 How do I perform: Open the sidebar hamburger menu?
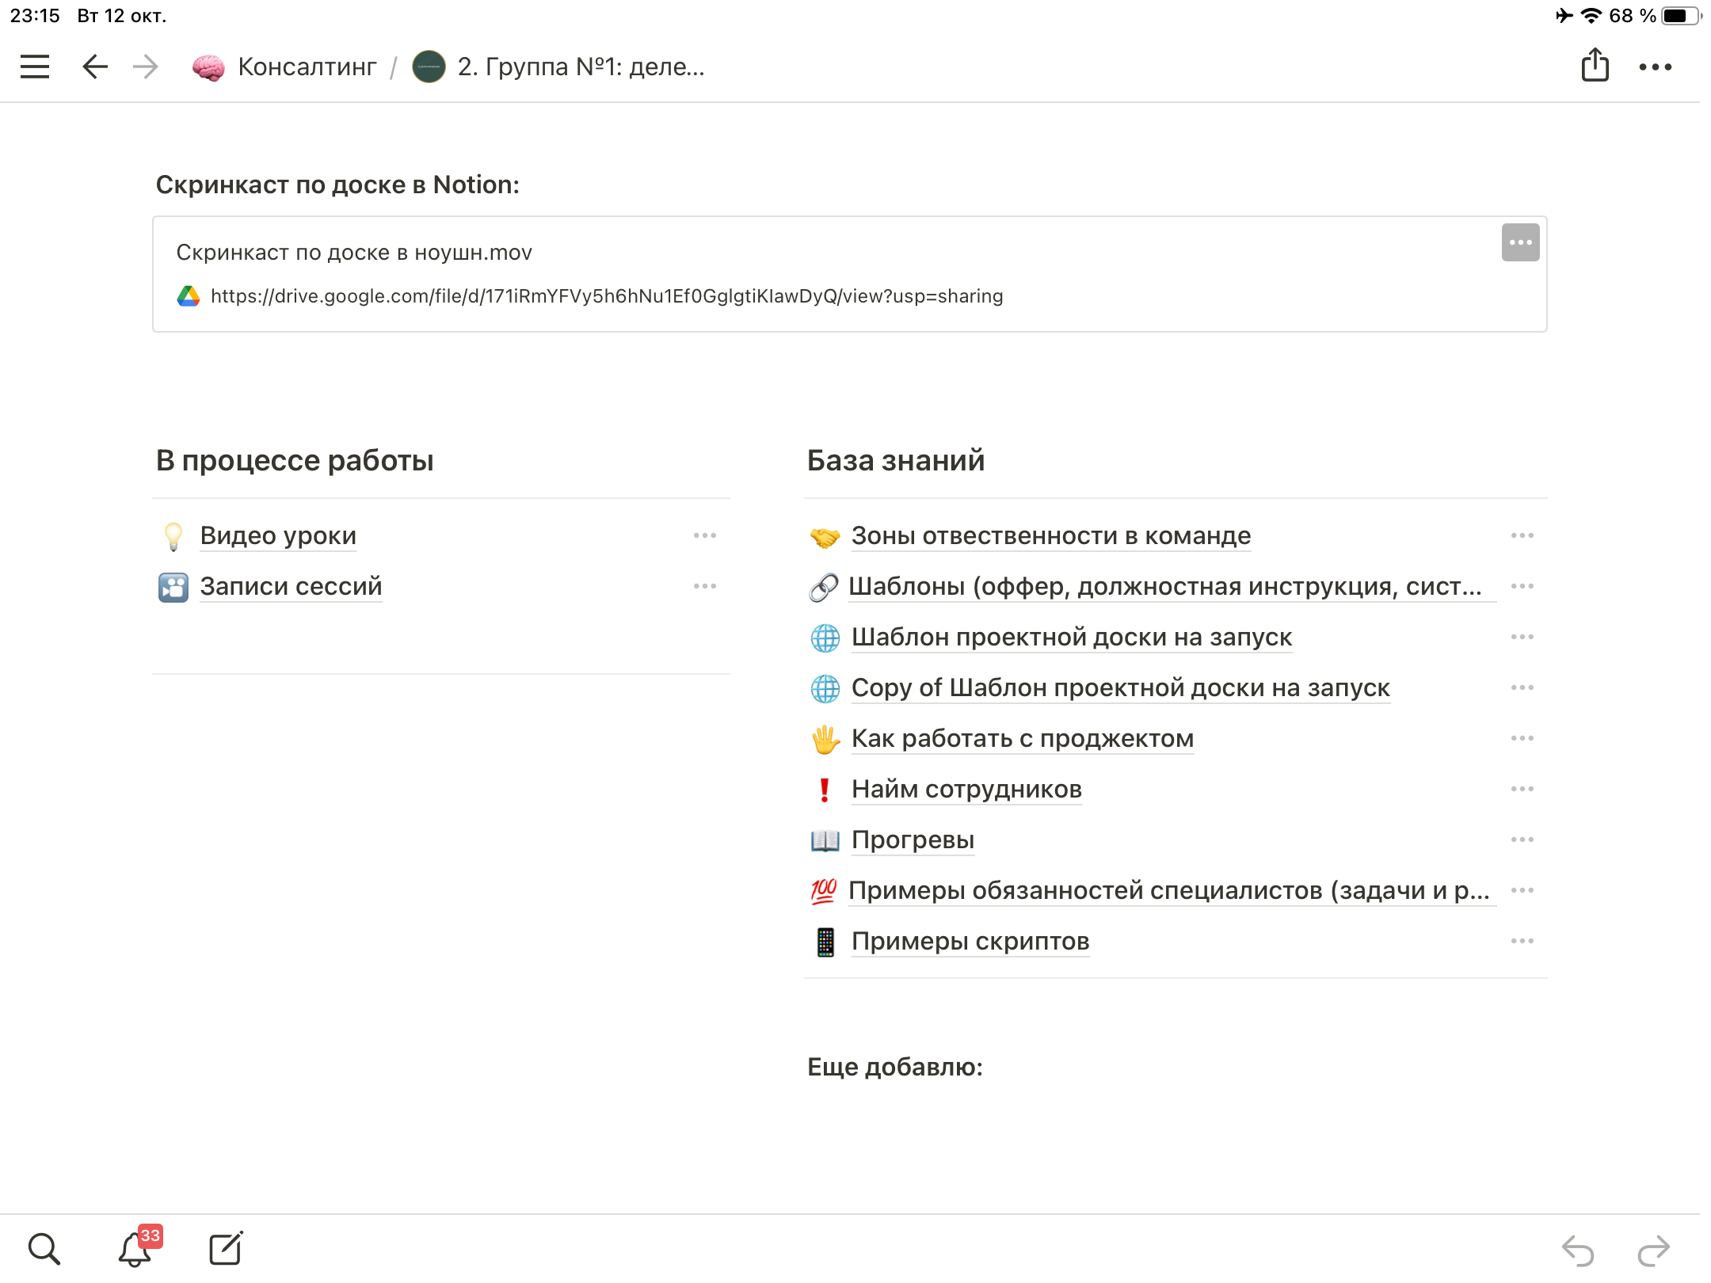(x=35, y=67)
